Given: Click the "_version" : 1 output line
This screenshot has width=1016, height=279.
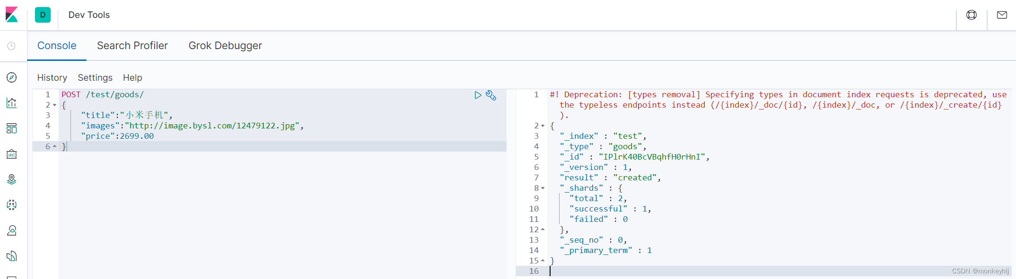Looking at the screenshot, I should tap(596, 167).
